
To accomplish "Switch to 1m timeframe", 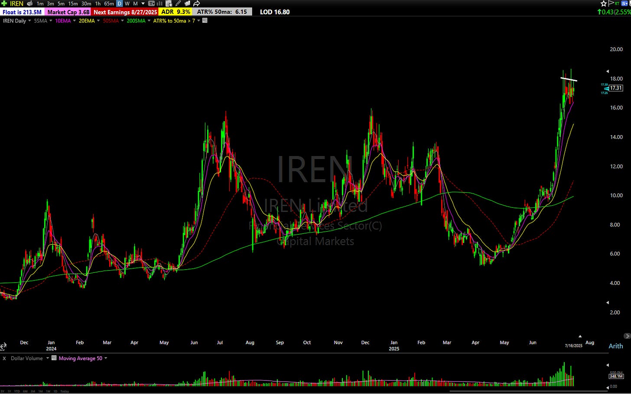I will 40,3.
